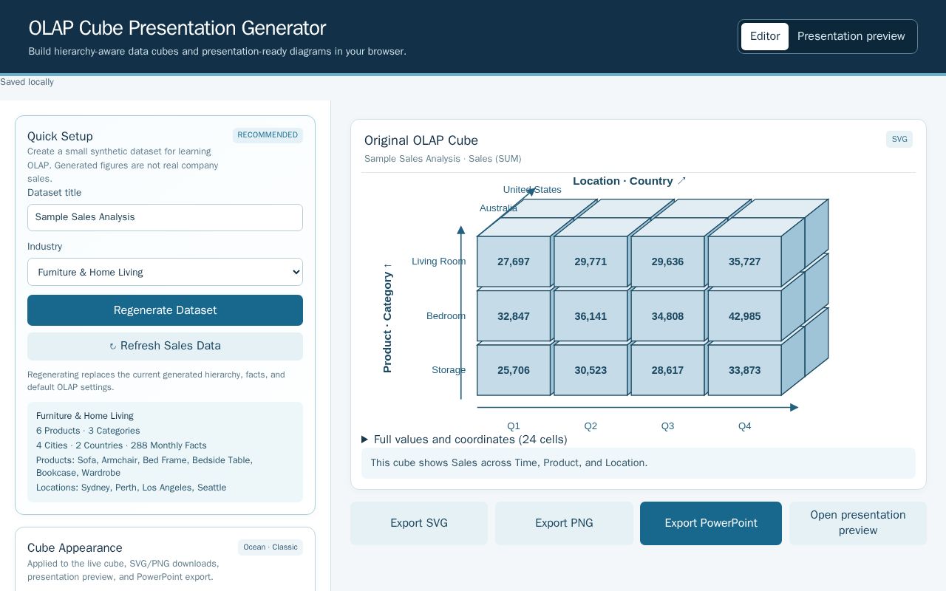Click the Export SVG button
The image size is (946, 591).
[x=419, y=523]
